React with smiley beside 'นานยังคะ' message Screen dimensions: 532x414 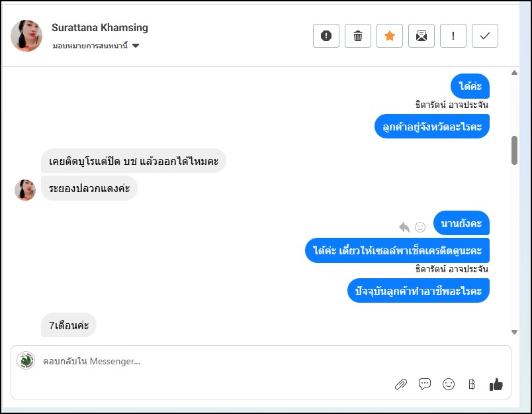(x=420, y=227)
